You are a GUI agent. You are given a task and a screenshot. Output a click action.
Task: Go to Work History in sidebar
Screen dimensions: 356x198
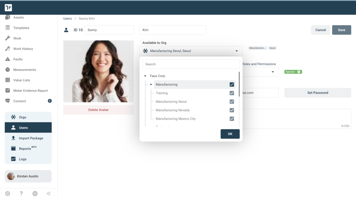coord(23,49)
